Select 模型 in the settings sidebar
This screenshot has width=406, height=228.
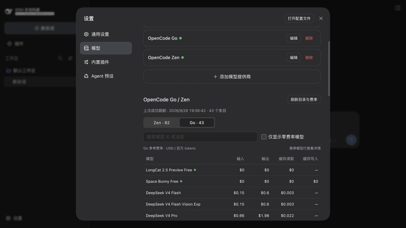pyautogui.click(x=106, y=48)
